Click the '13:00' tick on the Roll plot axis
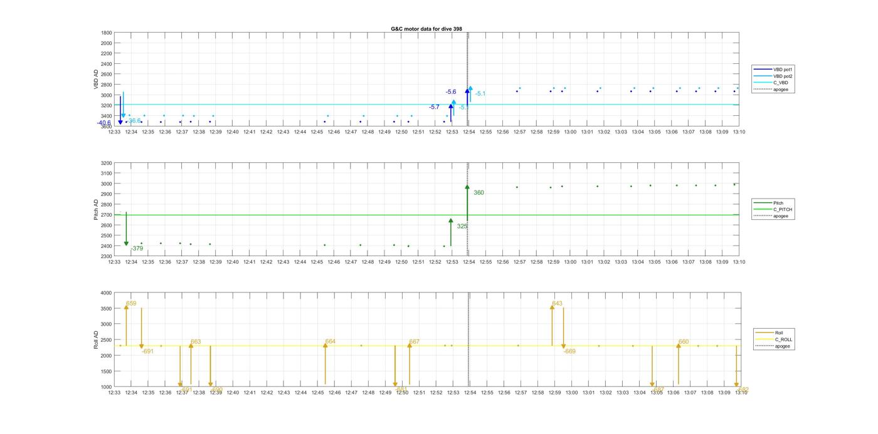The width and height of the screenshot is (878, 434). pyautogui.click(x=572, y=393)
